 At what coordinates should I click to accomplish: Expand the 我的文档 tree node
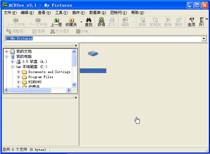[6, 51]
